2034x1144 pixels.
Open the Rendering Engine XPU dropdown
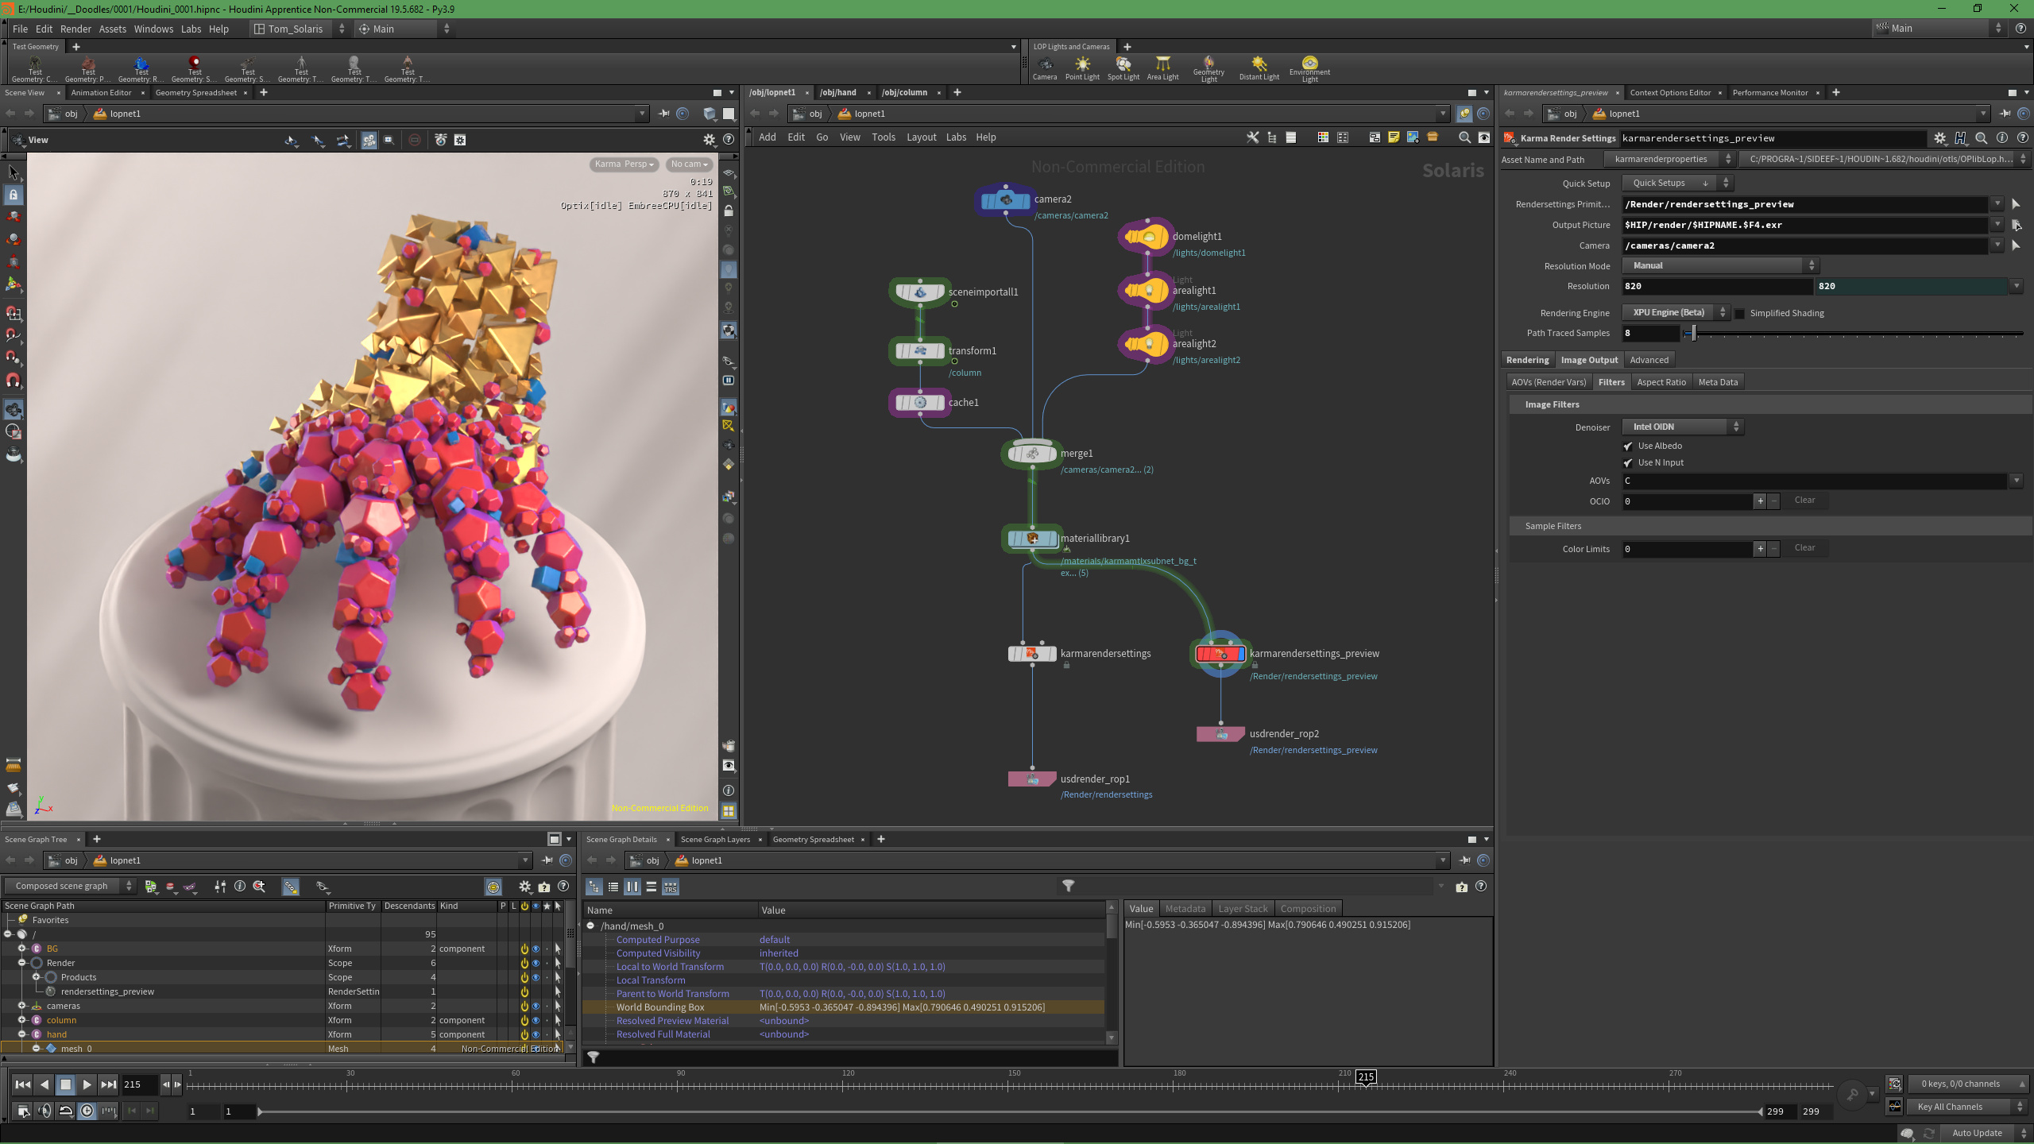point(1675,313)
